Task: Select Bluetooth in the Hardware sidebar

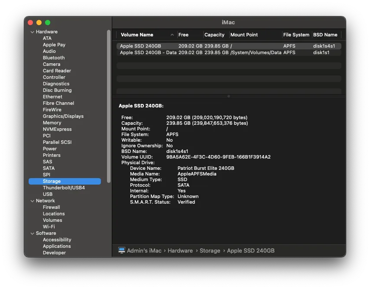Action: pyautogui.click(x=53, y=58)
